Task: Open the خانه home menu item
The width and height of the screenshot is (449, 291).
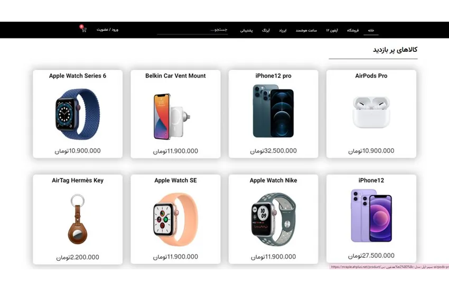Action: 371,30
